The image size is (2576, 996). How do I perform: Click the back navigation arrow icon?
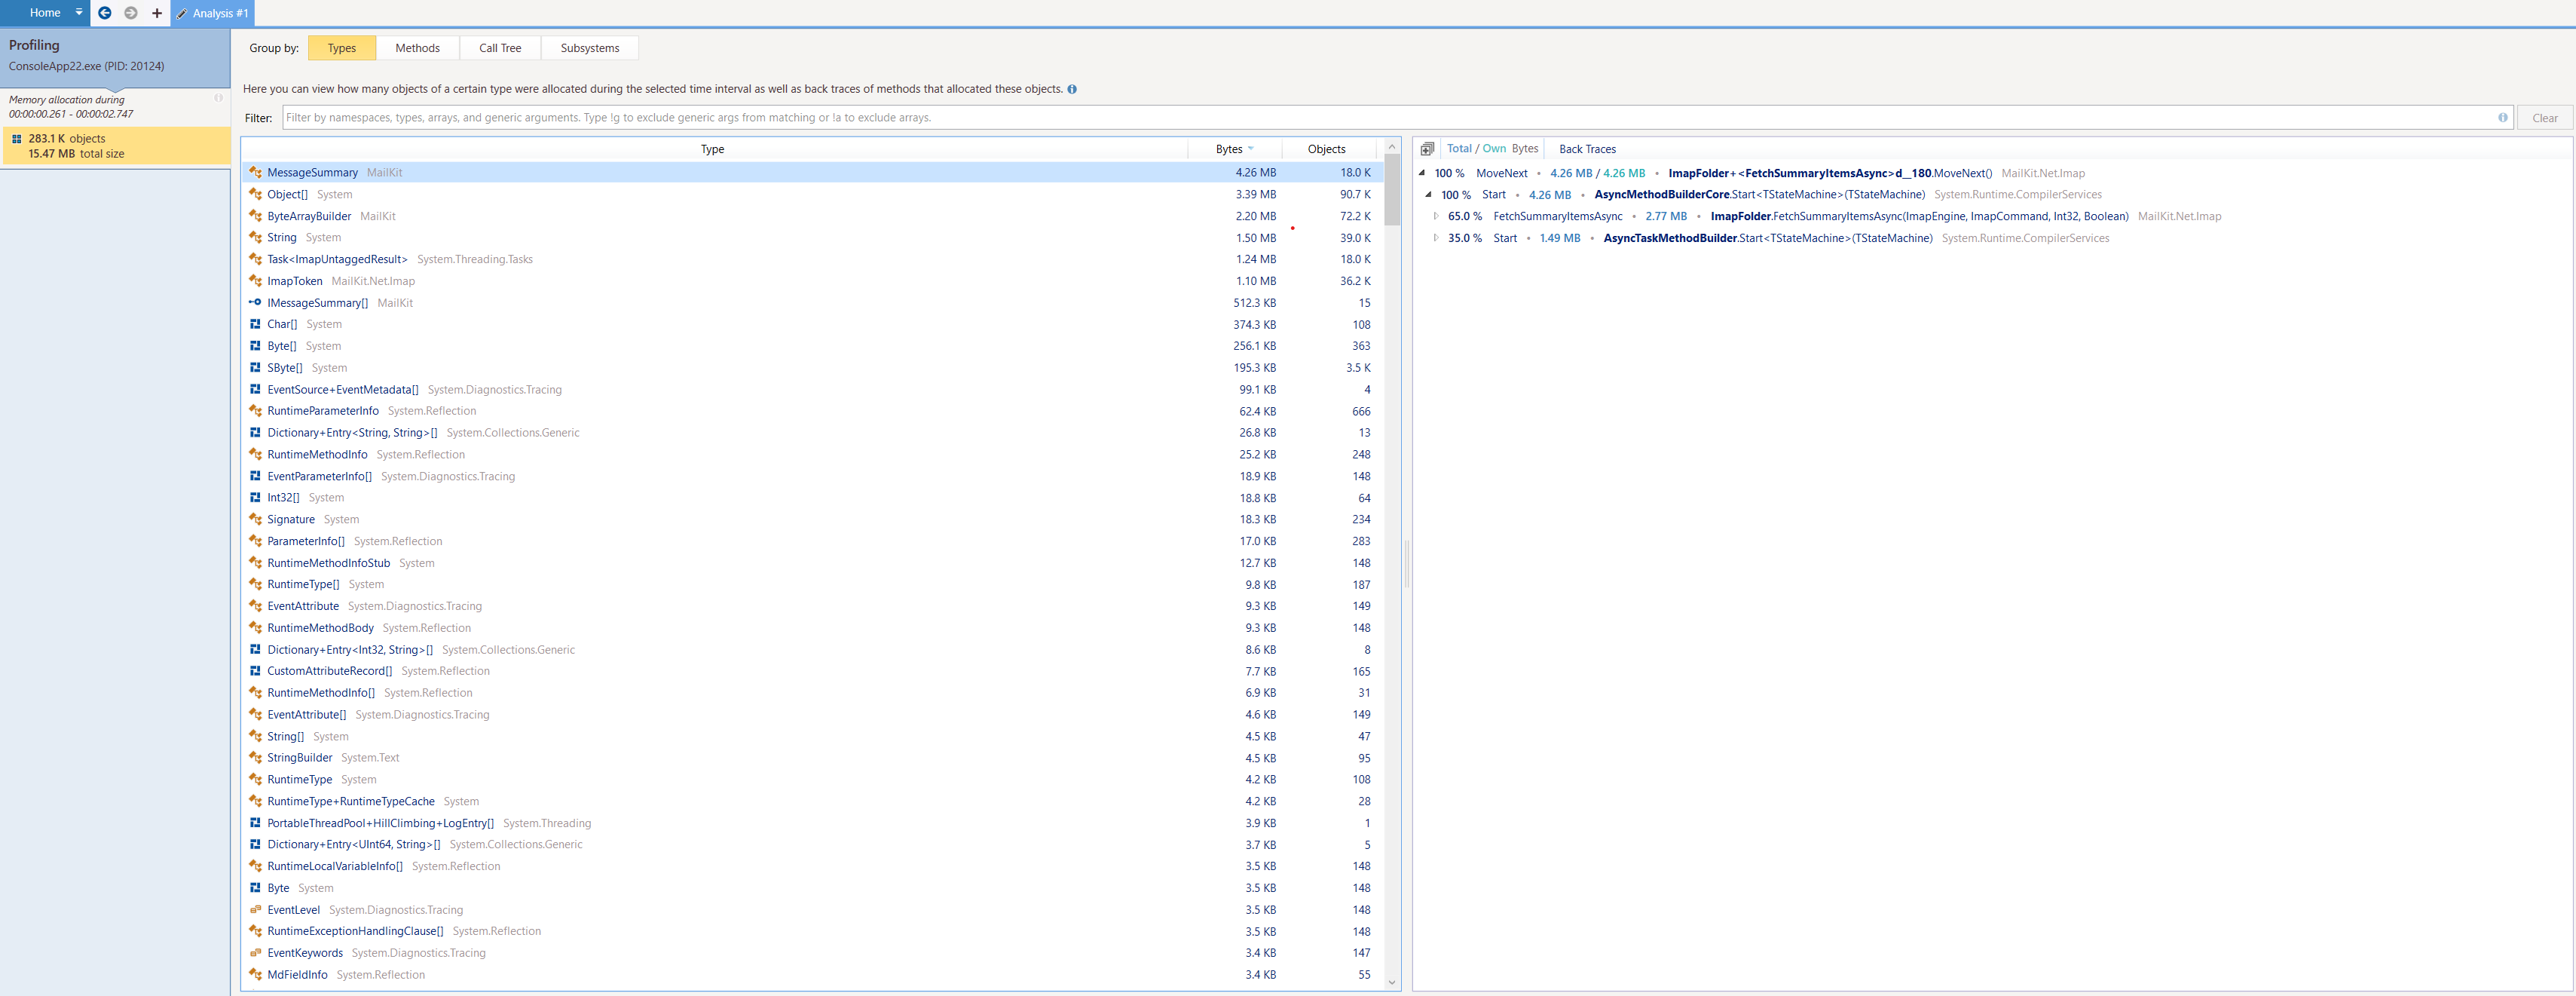(x=104, y=13)
